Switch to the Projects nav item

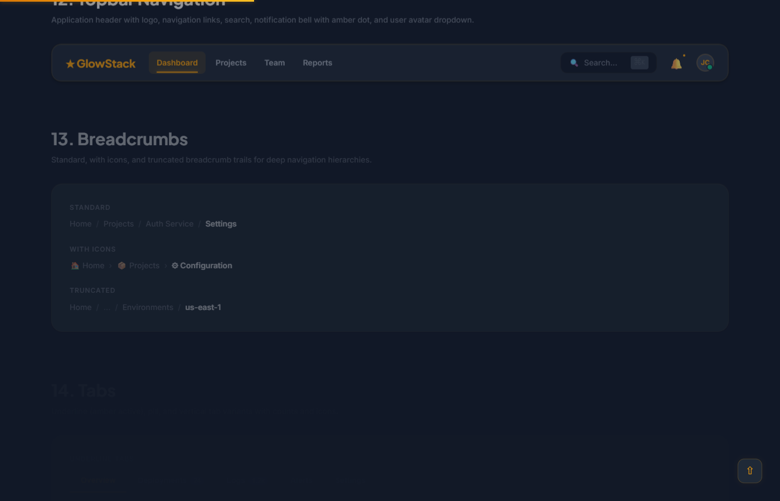[231, 63]
